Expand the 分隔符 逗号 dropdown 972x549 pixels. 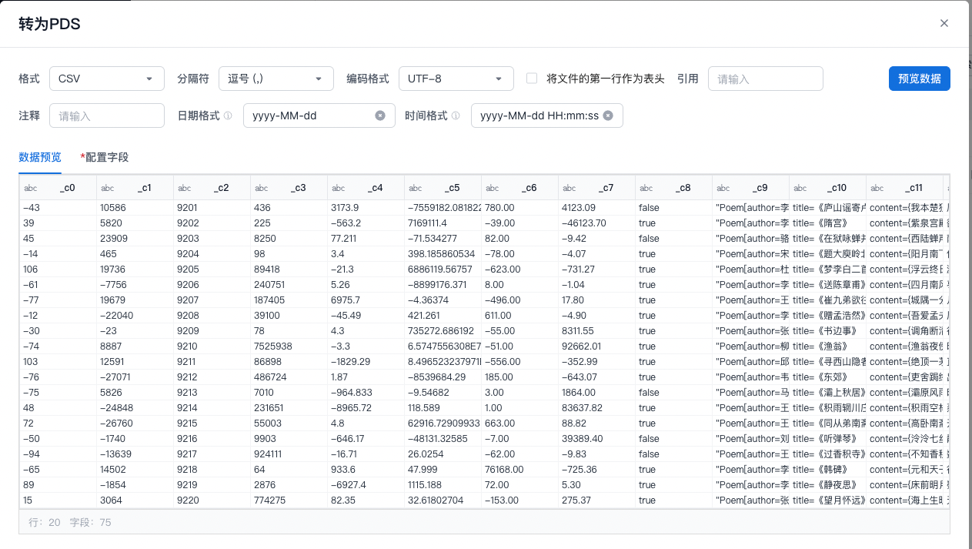click(x=276, y=79)
